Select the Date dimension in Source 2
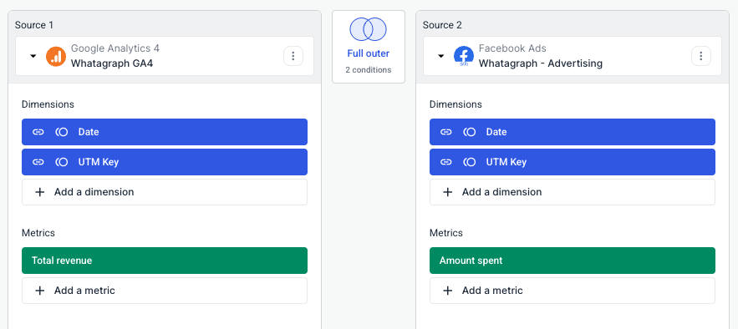 573,132
